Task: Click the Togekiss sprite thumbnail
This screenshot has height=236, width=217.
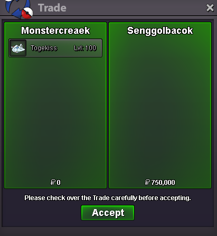Action: [18, 48]
